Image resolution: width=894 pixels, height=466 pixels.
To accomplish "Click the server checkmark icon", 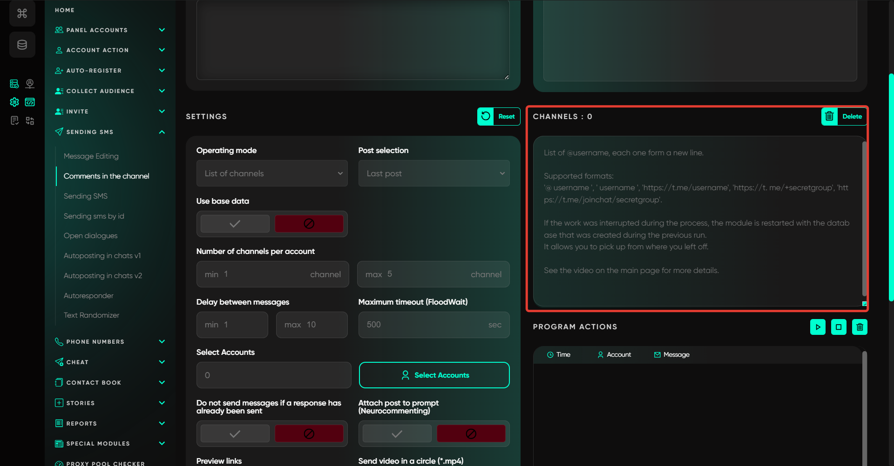I will click(x=14, y=84).
